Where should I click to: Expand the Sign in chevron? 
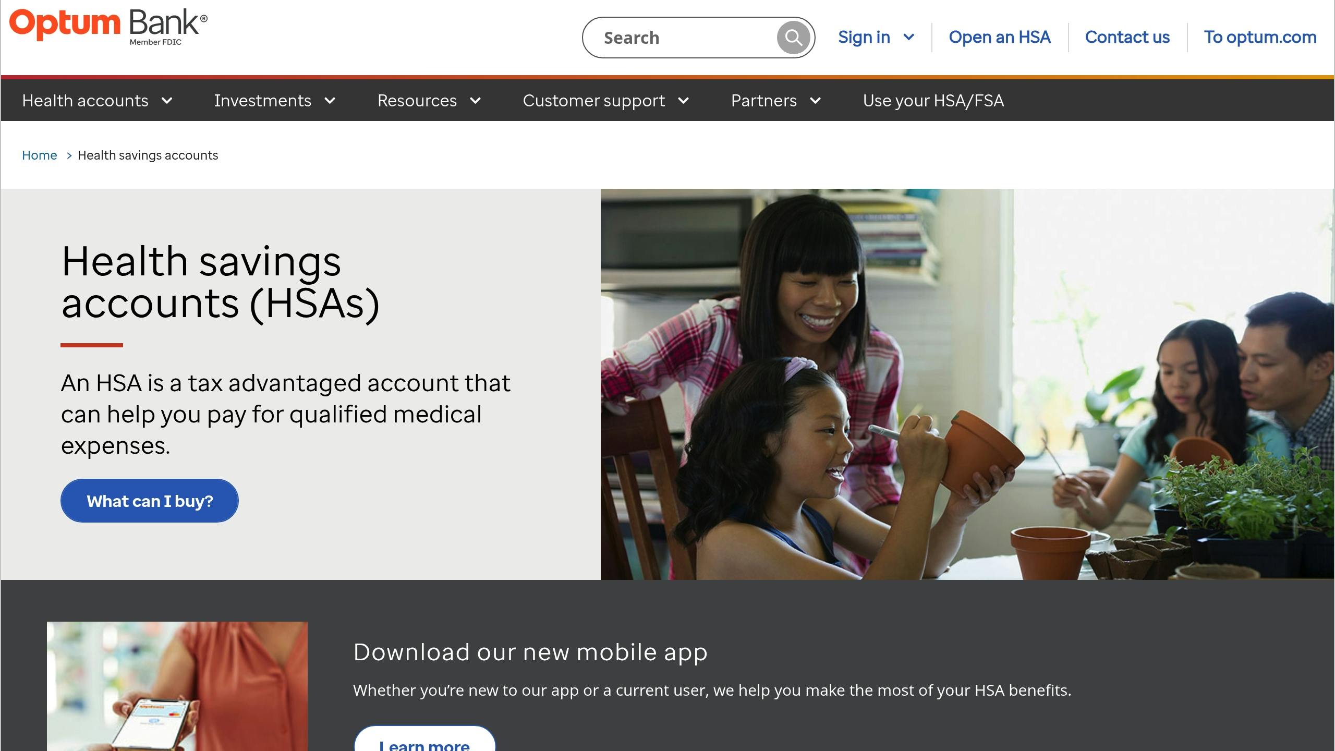tap(909, 38)
